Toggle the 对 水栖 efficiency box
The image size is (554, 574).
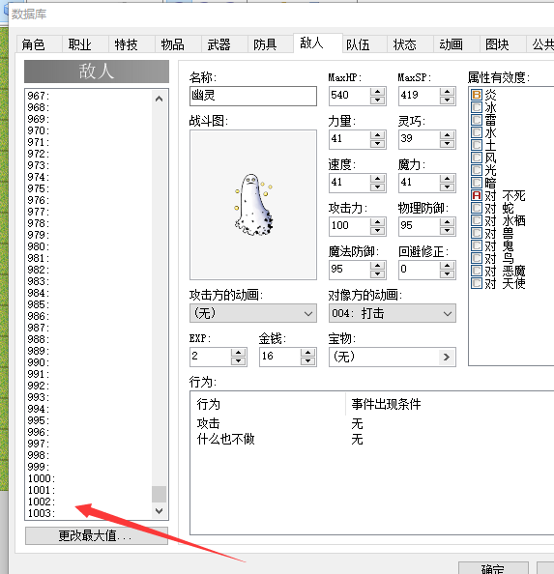(477, 220)
